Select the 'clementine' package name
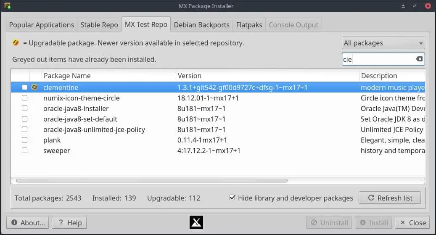This screenshot has height=235, width=436. click(x=61, y=87)
